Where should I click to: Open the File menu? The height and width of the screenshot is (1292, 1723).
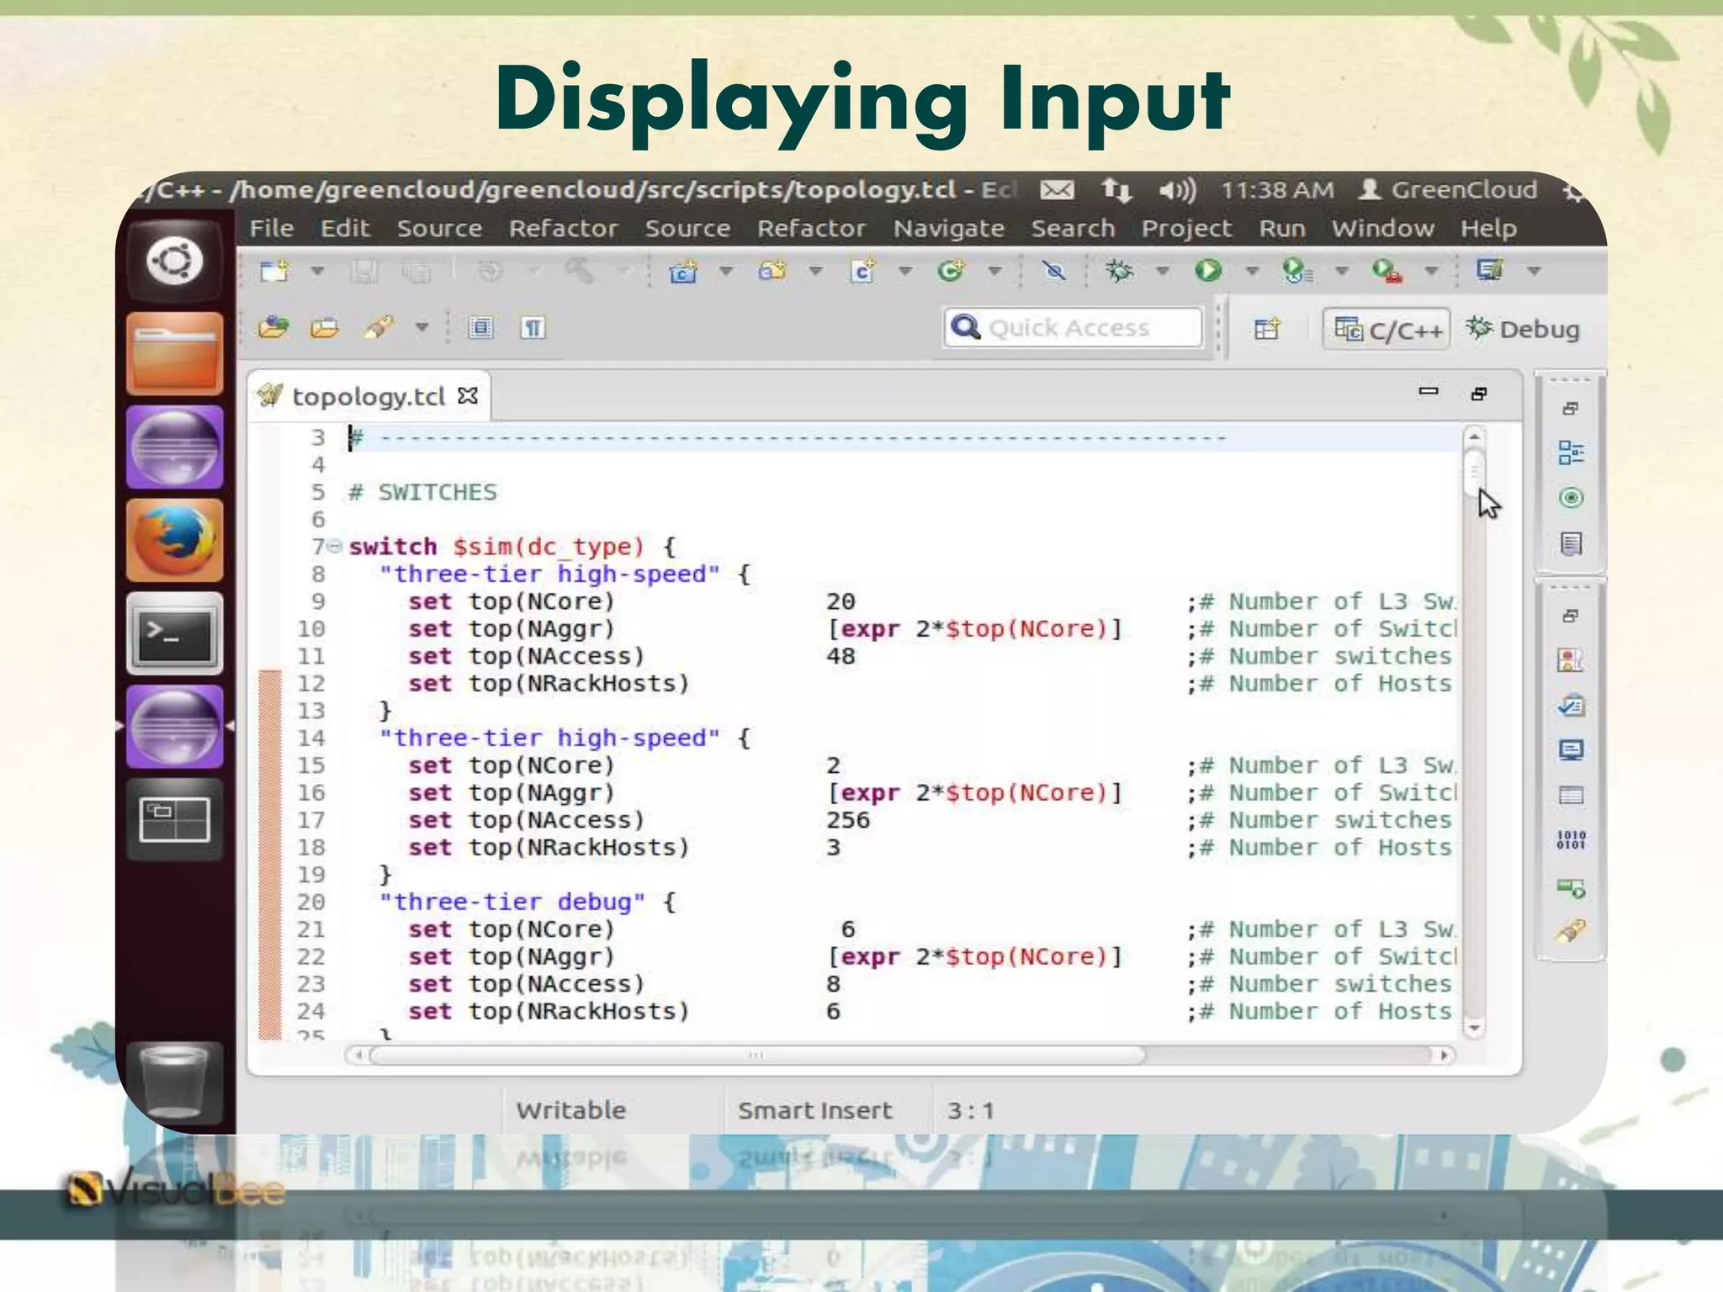pos(271,228)
